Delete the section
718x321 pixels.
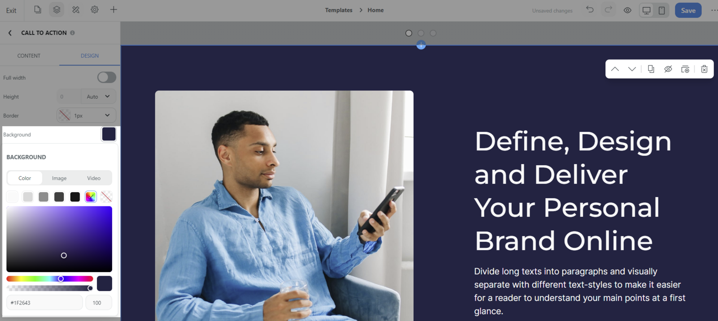(x=704, y=69)
